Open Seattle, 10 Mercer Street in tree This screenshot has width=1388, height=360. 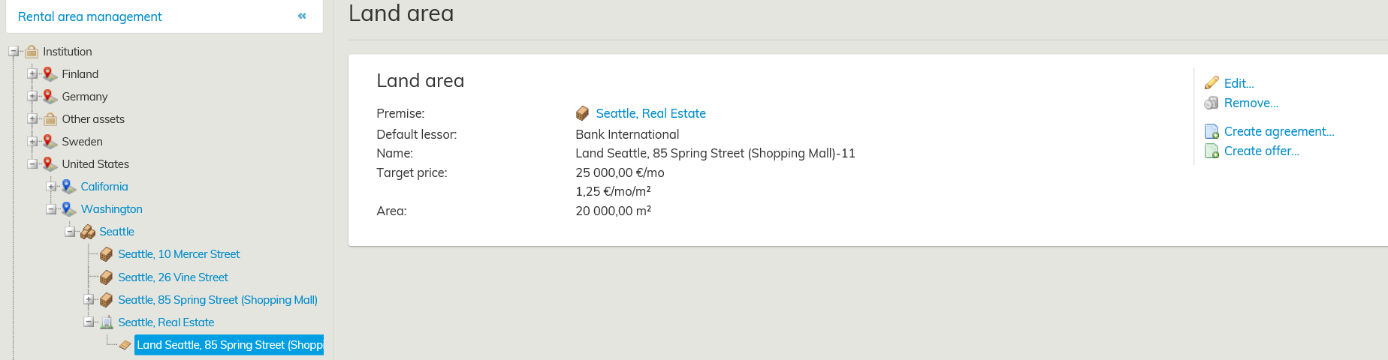point(179,254)
